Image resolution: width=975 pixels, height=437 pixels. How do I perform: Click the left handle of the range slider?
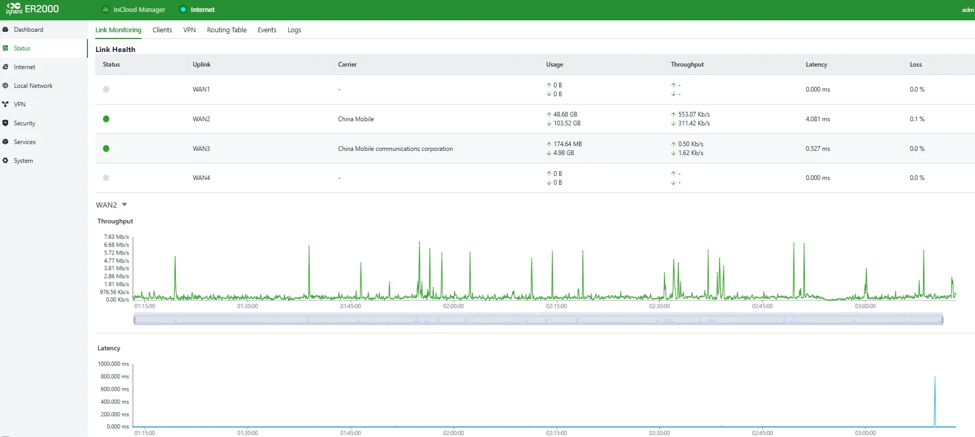[x=134, y=319]
